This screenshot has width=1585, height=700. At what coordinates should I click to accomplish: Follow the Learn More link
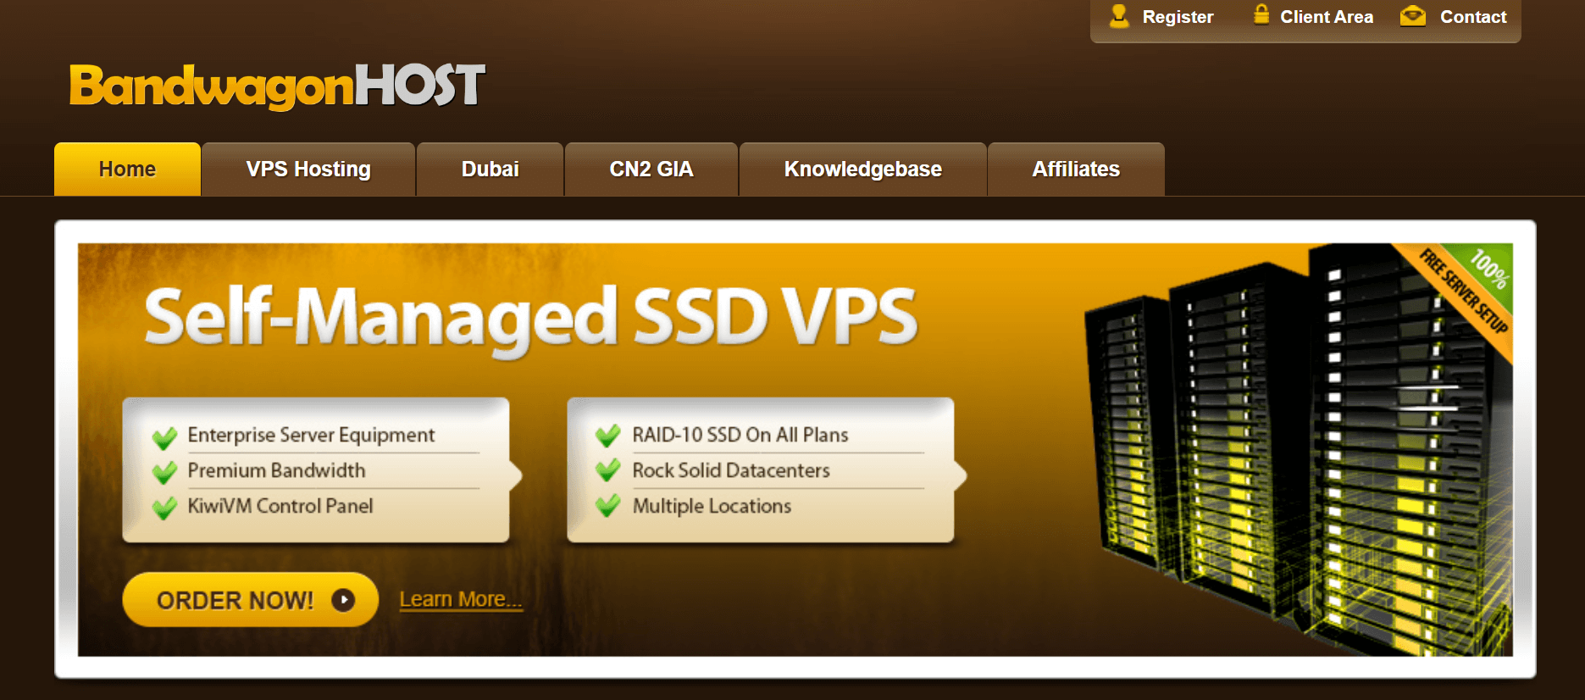[461, 599]
